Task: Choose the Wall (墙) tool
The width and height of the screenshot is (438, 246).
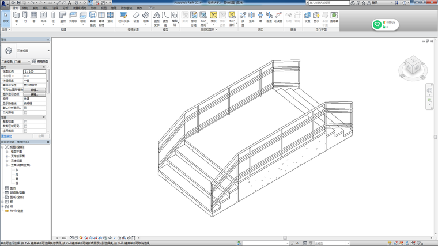Action: point(16,18)
